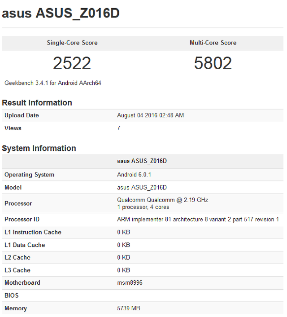Select the 0 KB value for L3 Cache

click(x=123, y=270)
